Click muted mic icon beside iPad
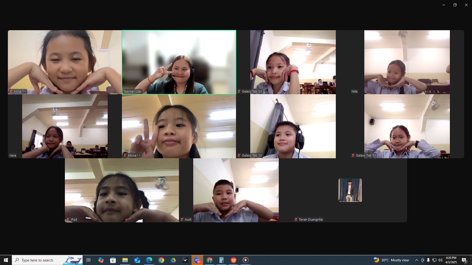 68,220
